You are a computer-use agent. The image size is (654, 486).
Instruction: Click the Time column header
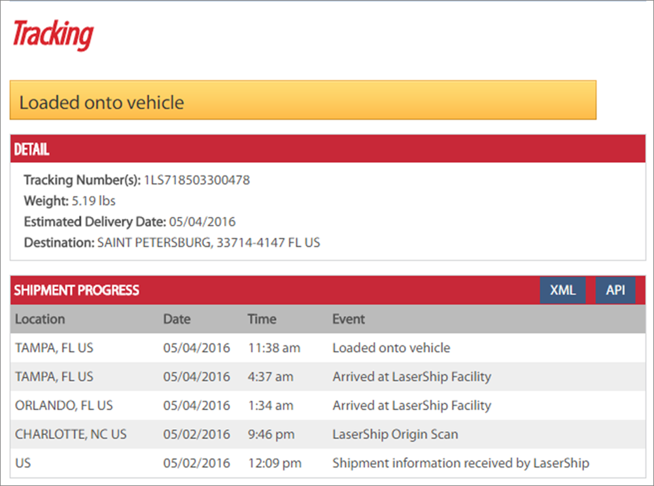[262, 319]
